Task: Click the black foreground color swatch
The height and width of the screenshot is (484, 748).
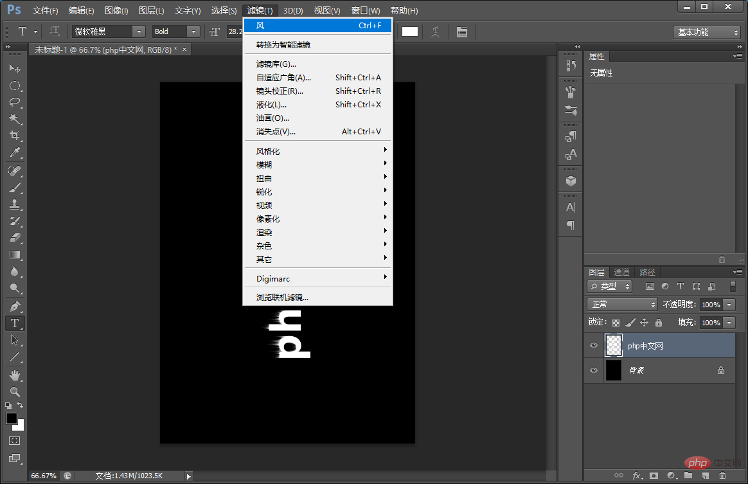Action: pyautogui.click(x=12, y=418)
